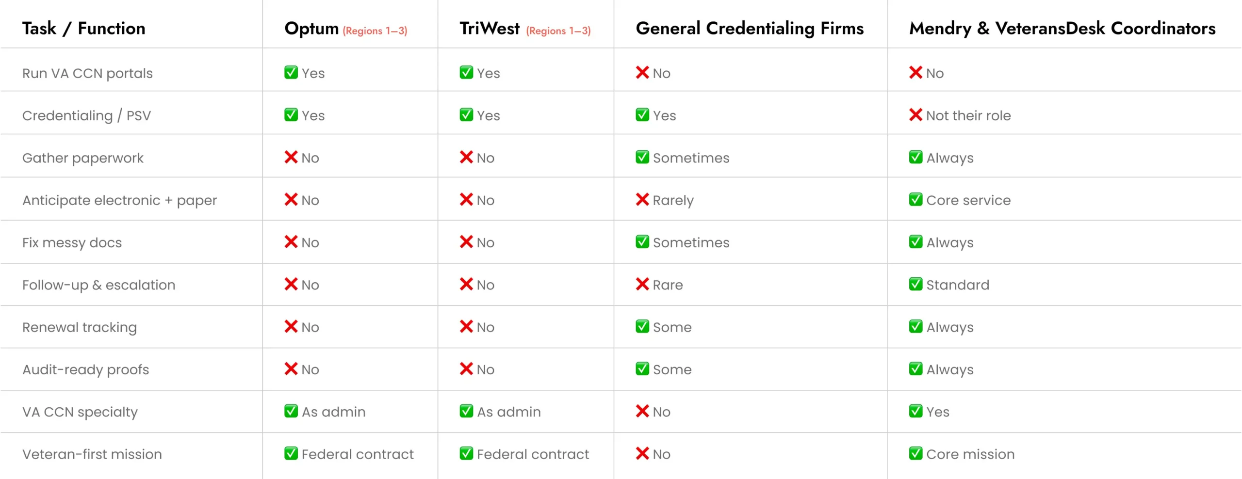1242x479 pixels.
Task: Click the 'Veteran-first mission' row label
Action: click(92, 454)
